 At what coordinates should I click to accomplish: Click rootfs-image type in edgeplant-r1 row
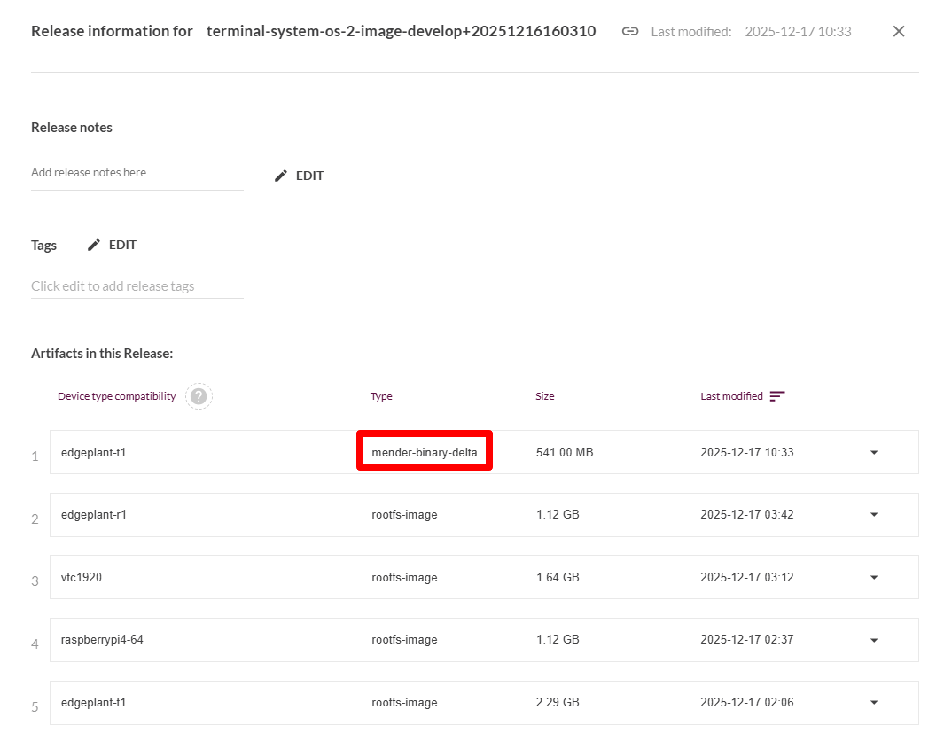click(404, 515)
